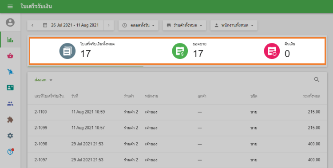Open date picker 26 Jul 2021 - 11 Aug 2021

(x=71, y=25)
